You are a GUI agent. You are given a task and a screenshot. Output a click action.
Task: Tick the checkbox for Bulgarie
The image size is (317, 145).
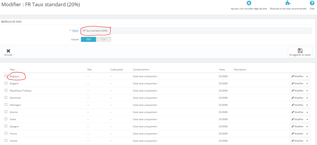6,83
